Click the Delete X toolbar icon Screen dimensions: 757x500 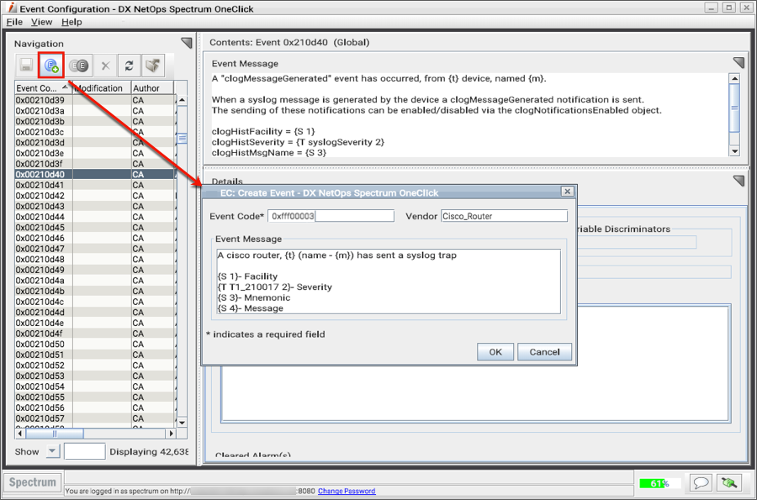(x=105, y=65)
